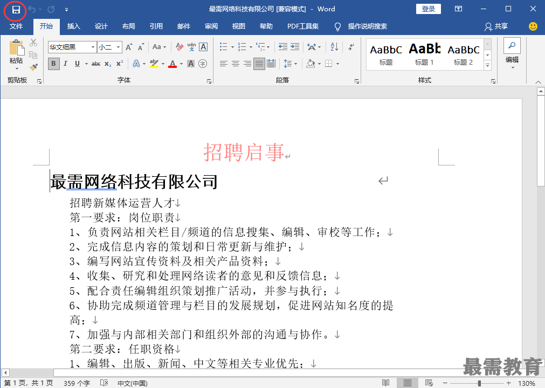Open 文件 file tab
Screen dimensions: 545x388
tap(16, 26)
